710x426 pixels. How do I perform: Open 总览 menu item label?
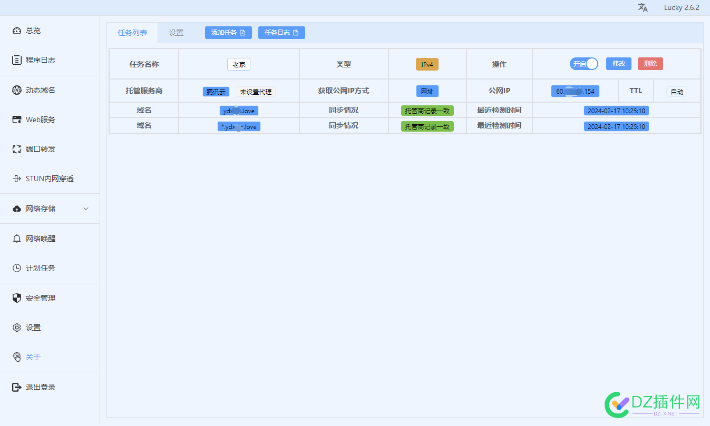click(33, 31)
